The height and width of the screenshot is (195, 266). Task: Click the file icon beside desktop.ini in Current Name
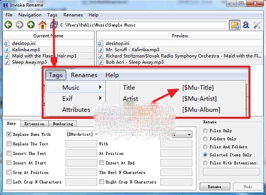click(x=7, y=44)
